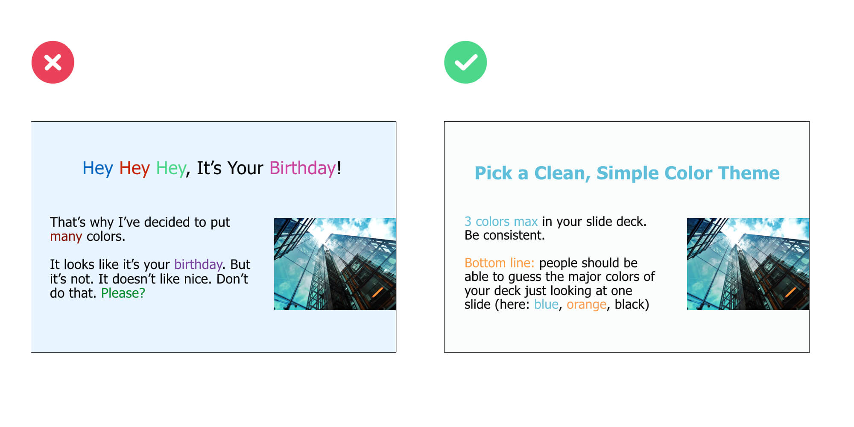The width and height of the screenshot is (854, 427).
Task: Click the blue word 'Hey' in title
Action: (x=98, y=168)
